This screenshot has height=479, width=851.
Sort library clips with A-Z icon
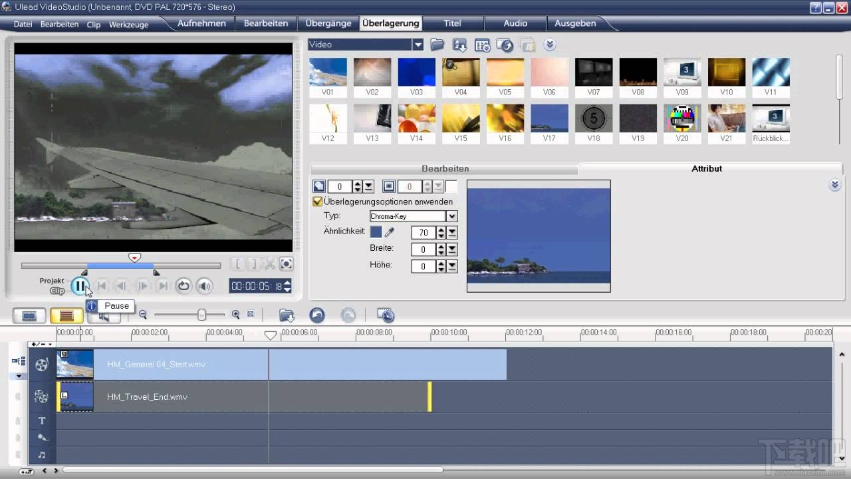(460, 45)
